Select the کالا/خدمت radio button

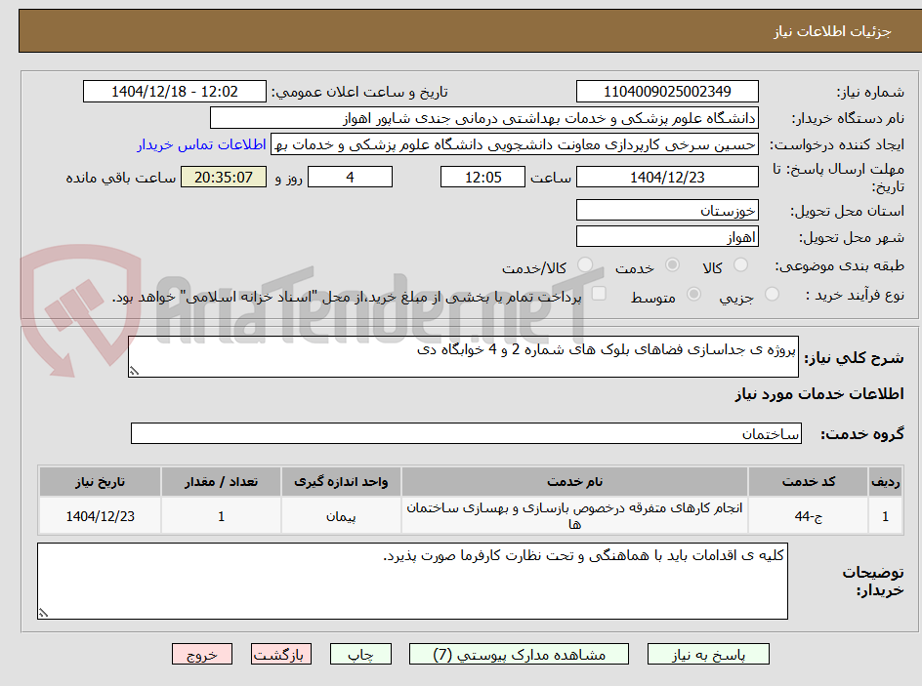585,264
